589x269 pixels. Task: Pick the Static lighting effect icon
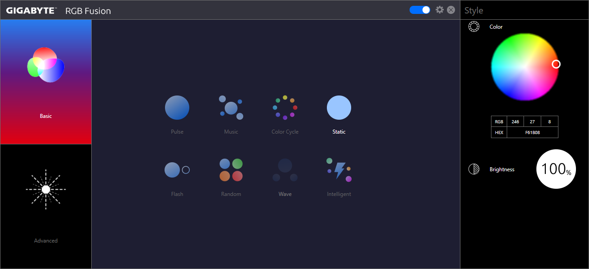tap(339, 108)
